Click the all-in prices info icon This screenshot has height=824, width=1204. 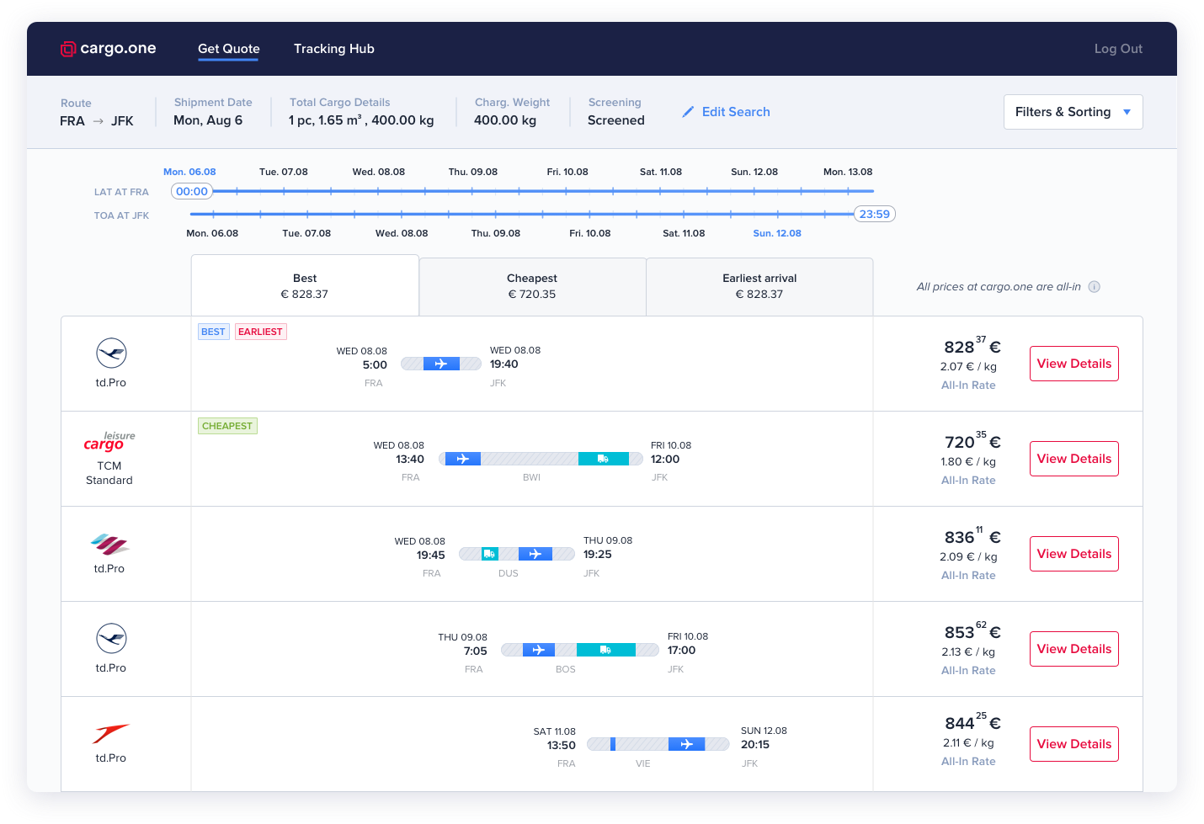click(x=1094, y=286)
